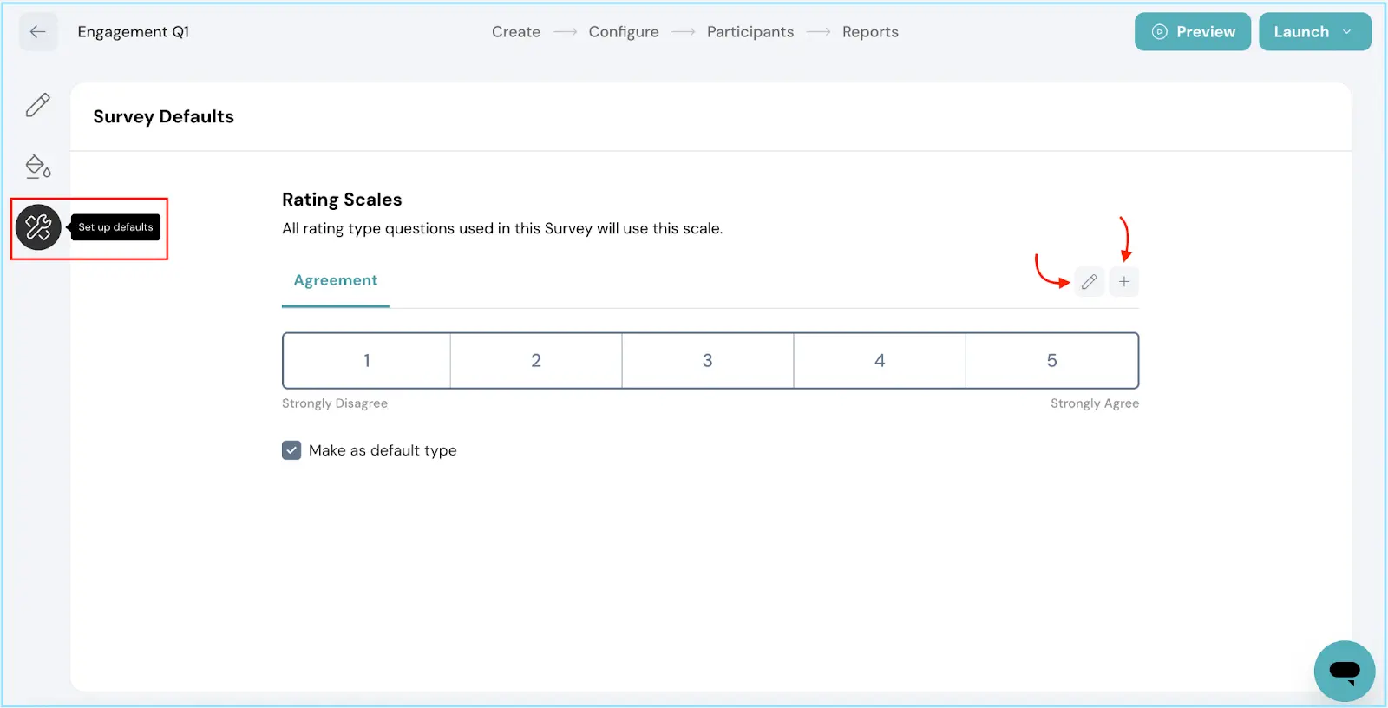Click the play icon inside Preview
The image size is (1388, 708).
point(1159,32)
